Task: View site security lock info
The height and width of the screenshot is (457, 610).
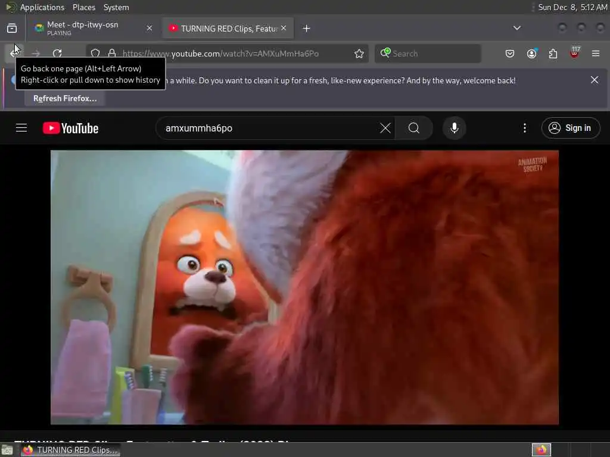Action: (112, 53)
